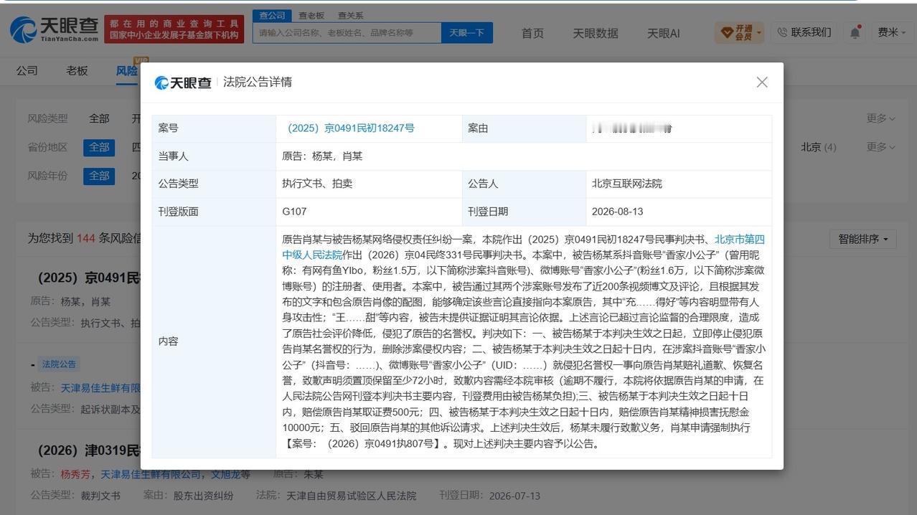Select the 查关系 search tab
The image size is (917, 515).
350,15
